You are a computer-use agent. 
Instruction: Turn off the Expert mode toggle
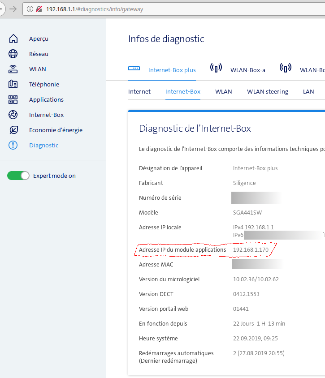point(18,176)
